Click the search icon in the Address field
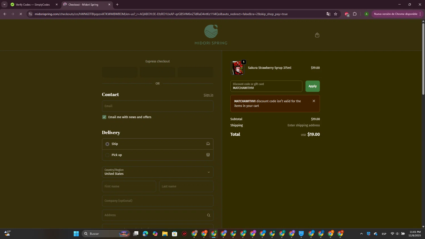Viewport: 425px width, 239px height. [x=209, y=215]
